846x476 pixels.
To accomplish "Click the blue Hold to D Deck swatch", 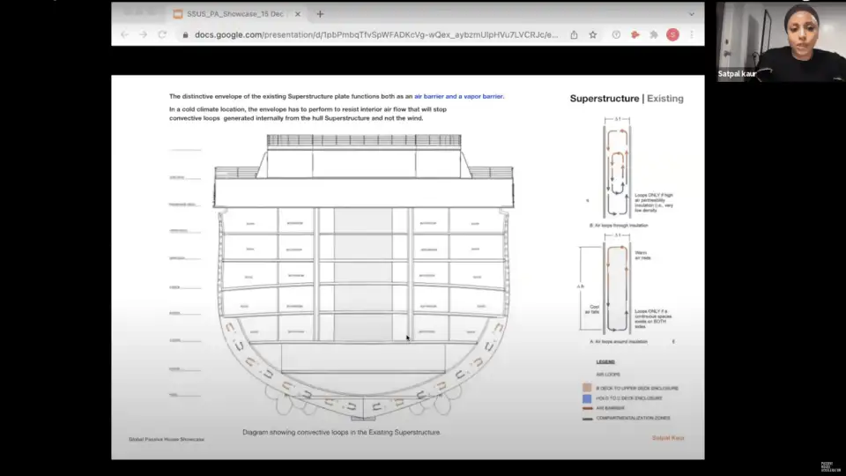I will click(x=587, y=398).
